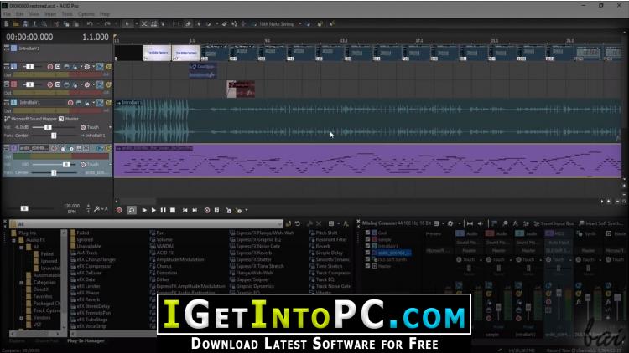
Task: Jump to end with Go to End button
Action: pyautogui.click(x=195, y=210)
